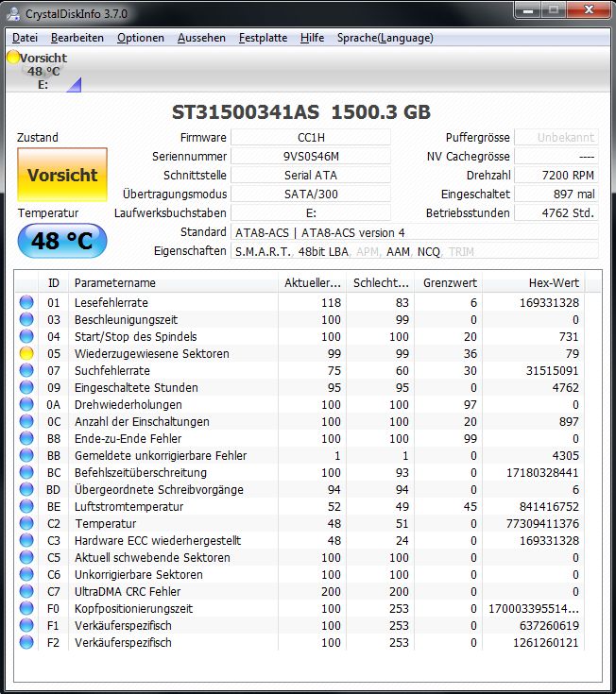Click the Hex-Wert column header
The width and height of the screenshot is (616, 694).
(x=534, y=283)
